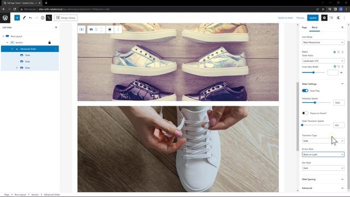350x197 pixels.
Task: Click the lock icon on the Section row
Action: [x=50, y=43]
